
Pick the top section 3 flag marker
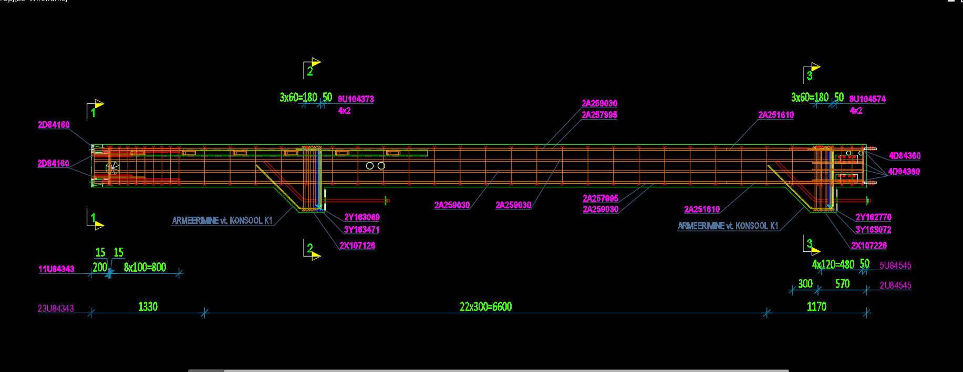click(x=811, y=73)
